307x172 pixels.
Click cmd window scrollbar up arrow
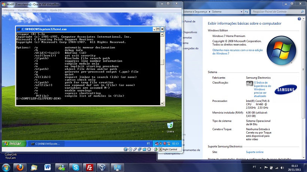(162, 35)
